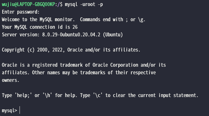Click the '-p' flag in the command

(x=100, y=5)
